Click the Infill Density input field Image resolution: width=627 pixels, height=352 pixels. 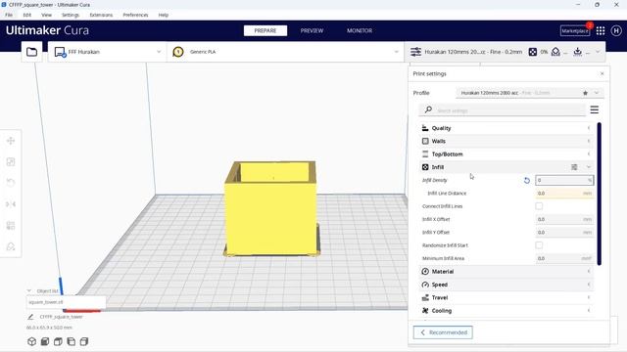point(564,180)
